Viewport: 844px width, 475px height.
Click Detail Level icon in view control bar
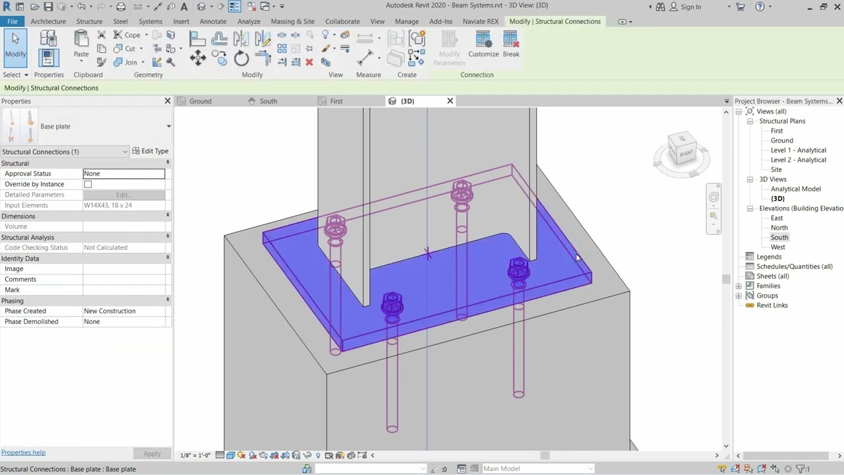pyautogui.click(x=220, y=455)
